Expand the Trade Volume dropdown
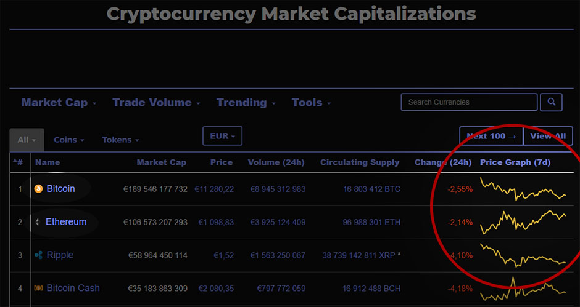The width and height of the screenshot is (580, 307). (156, 103)
